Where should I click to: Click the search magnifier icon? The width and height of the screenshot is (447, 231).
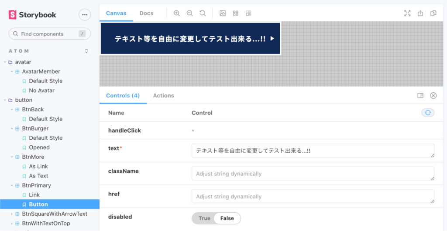tap(16, 34)
